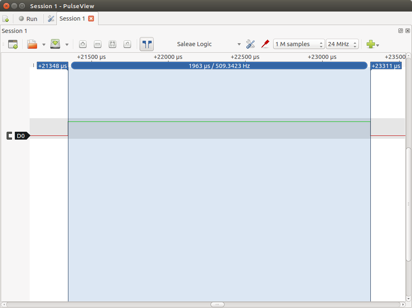The width and height of the screenshot is (412, 308).
Task: Increase sample count with up stepper
Action: click(321, 42)
